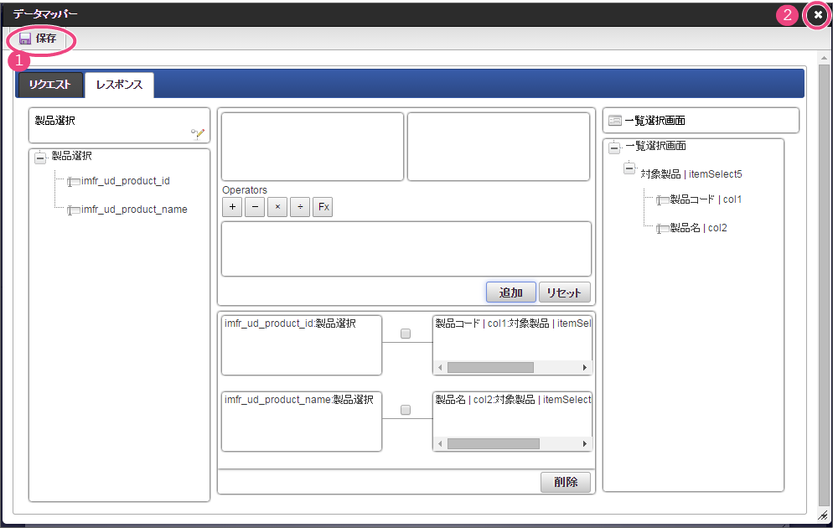Image resolution: width=833 pixels, height=528 pixels.
Task: Check the imfr_ud_product_name mapping checkbox
Action: (406, 410)
